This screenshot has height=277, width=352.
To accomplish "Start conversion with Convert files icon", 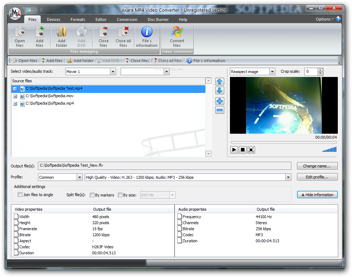I will point(177,37).
